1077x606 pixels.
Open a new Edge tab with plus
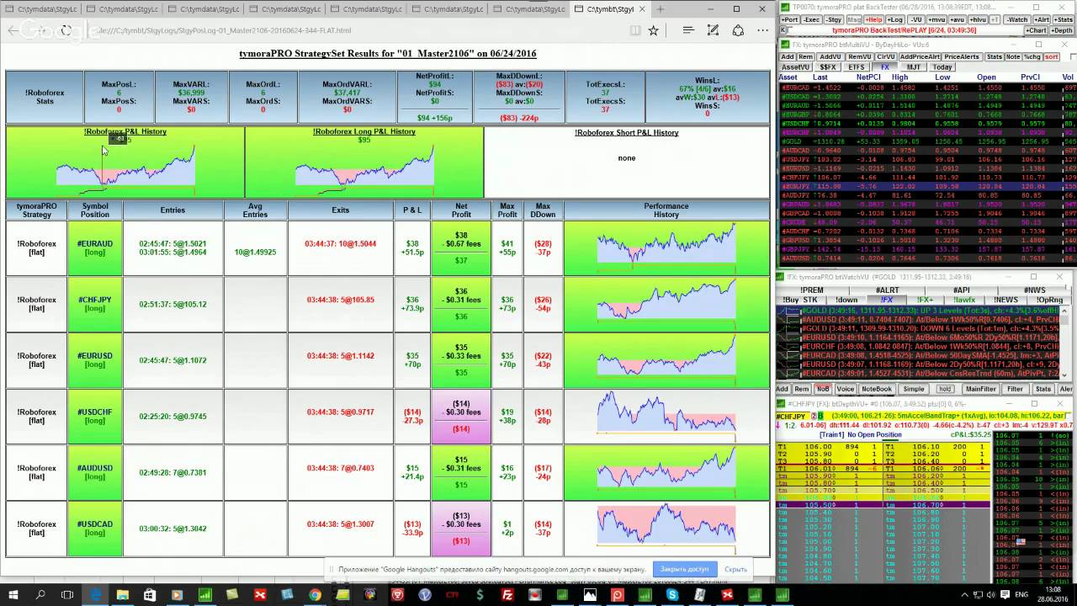(x=661, y=9)
